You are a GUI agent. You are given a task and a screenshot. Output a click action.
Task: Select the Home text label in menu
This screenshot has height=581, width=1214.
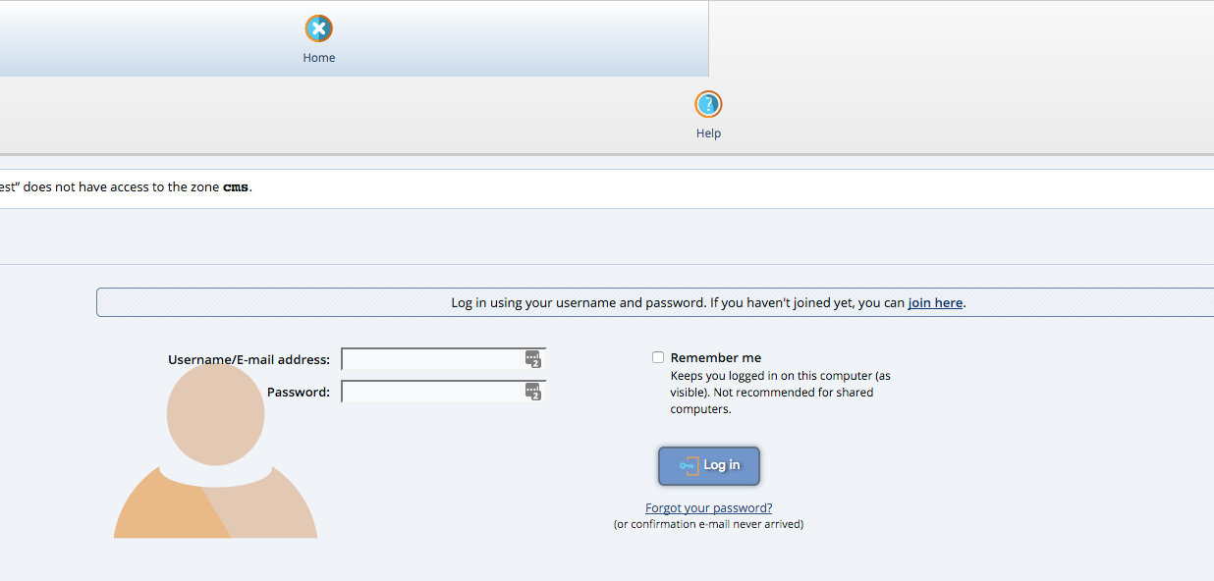coord(318,58)
